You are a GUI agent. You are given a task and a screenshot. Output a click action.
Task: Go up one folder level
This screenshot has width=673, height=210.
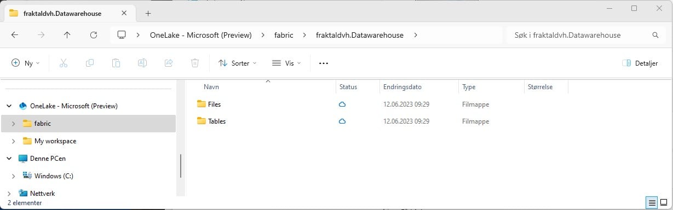pos(67,35)
